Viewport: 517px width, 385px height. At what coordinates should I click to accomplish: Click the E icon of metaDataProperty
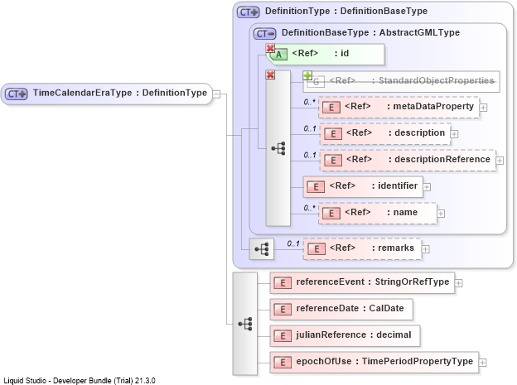(x=331, y=108)
